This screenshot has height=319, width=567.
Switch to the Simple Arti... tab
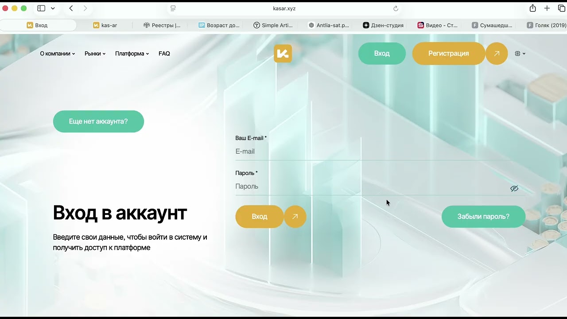(273, 25)
